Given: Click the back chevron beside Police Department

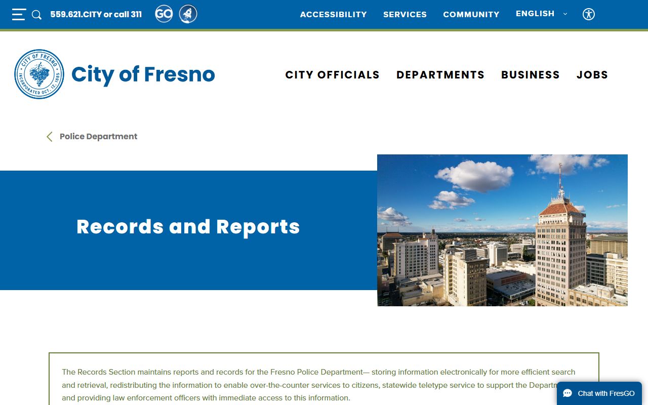Looking at the screenshot, I should (49, 137).
